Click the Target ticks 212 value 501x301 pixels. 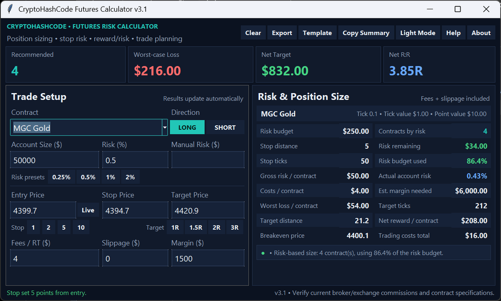[x=481, y=206]
